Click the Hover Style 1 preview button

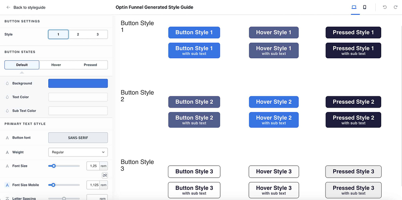pyautogui.click(x=274, y=32)
